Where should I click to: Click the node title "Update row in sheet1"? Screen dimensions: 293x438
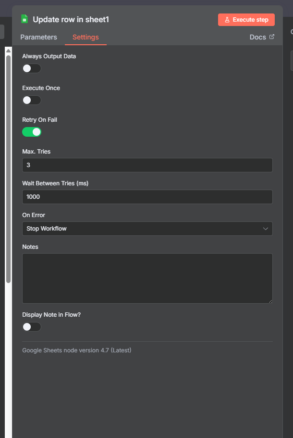pyautogui.click(x=70, y=20)
